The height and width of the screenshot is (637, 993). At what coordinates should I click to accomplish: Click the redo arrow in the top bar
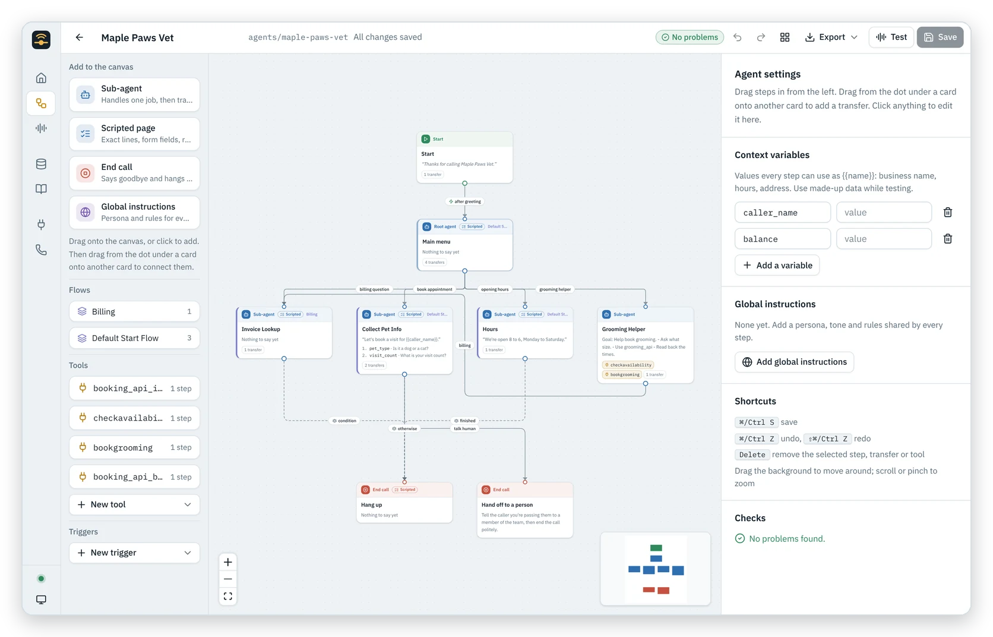click(761, 37)
